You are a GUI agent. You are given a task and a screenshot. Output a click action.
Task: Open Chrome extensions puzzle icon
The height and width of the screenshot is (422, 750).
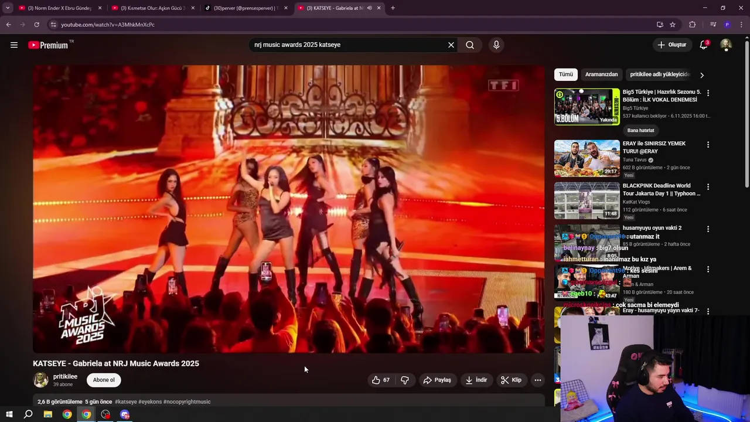coord(692,25)
